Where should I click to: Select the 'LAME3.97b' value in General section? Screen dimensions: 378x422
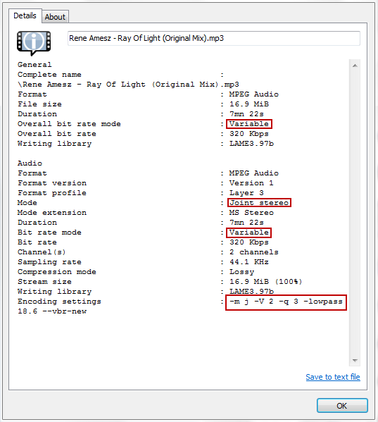pos(251,144)
